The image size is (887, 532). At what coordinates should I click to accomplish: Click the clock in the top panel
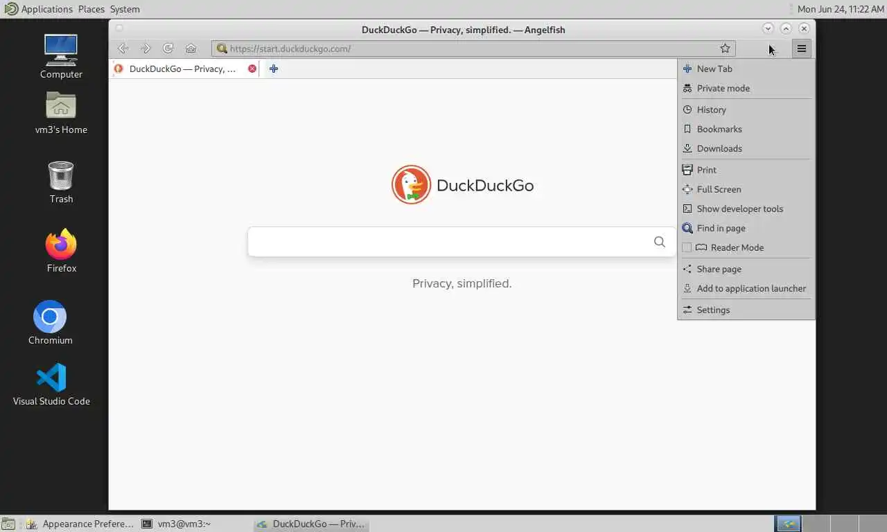point(841,9)
